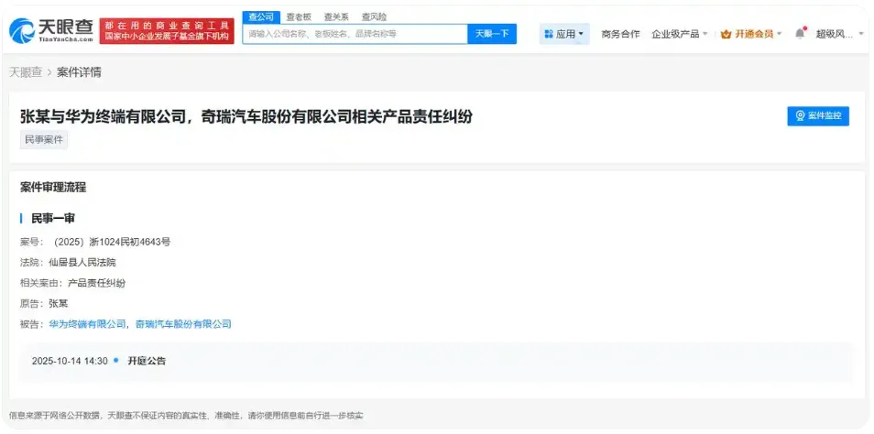The width and height of the screenshot is (874, 434).
Task: Click the case title heading text
Action: 246,116
